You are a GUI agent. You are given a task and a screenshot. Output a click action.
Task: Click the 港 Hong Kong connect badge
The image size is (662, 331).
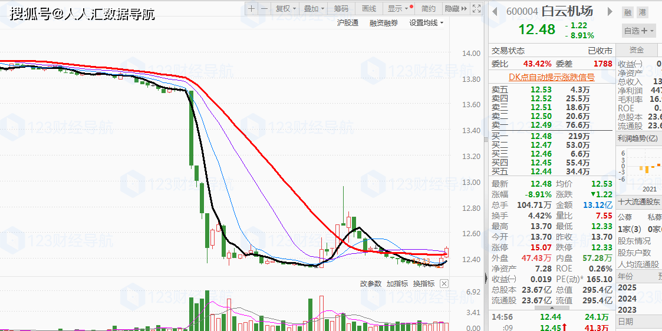642,12
